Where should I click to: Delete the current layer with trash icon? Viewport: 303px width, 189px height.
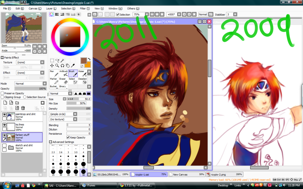pyautogui.click(x=23, y=108)
